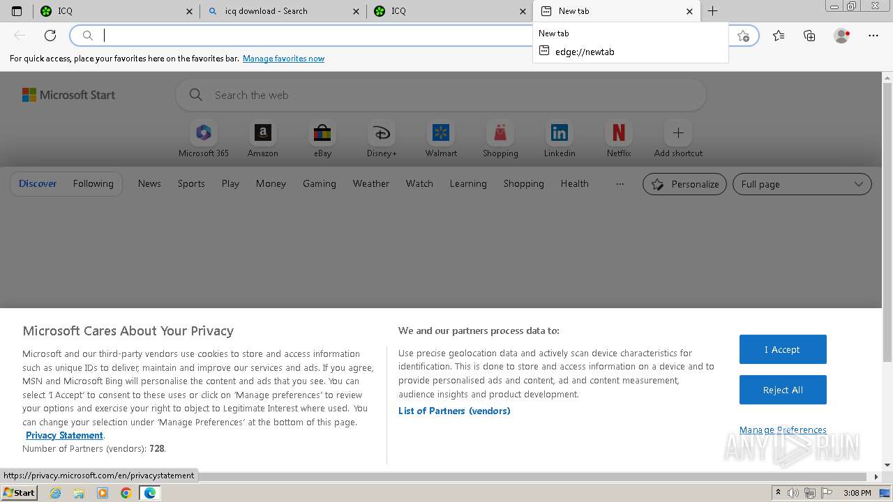This screenshot has width=893, height=502.
Task: Click the system clock showing 3:08 PM
Action: click(857, 493)
